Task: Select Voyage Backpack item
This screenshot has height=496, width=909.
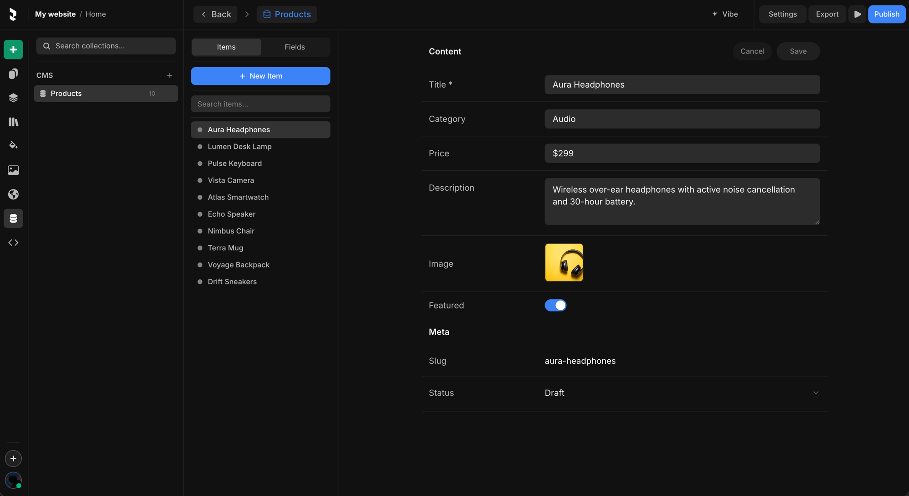Action: tap(260, 265)
